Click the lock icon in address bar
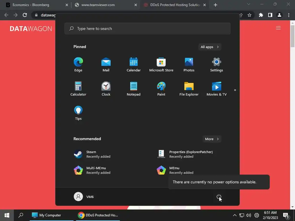This screenshot has width=295, height=221. pyautogui.click(x=36, y=15)
